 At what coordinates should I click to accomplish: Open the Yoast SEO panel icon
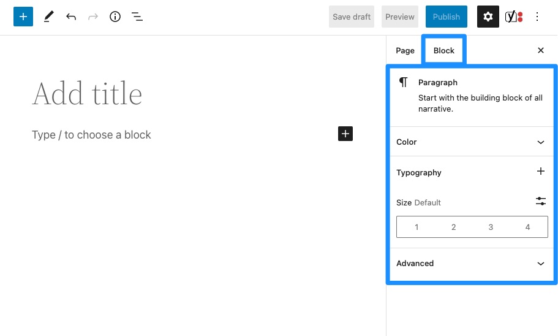(x=513, y=17)
